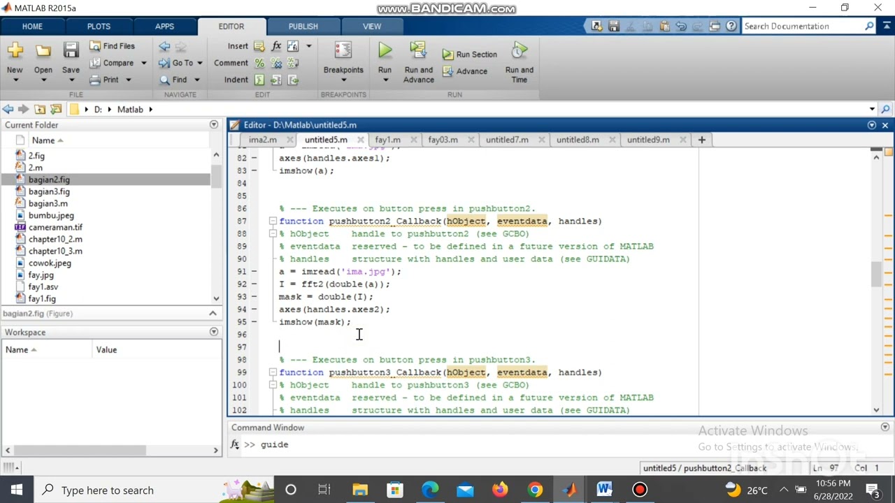Screen dimensions: 895x503
Task: Run the script with the green Run arrow
Action: [385, 50]
